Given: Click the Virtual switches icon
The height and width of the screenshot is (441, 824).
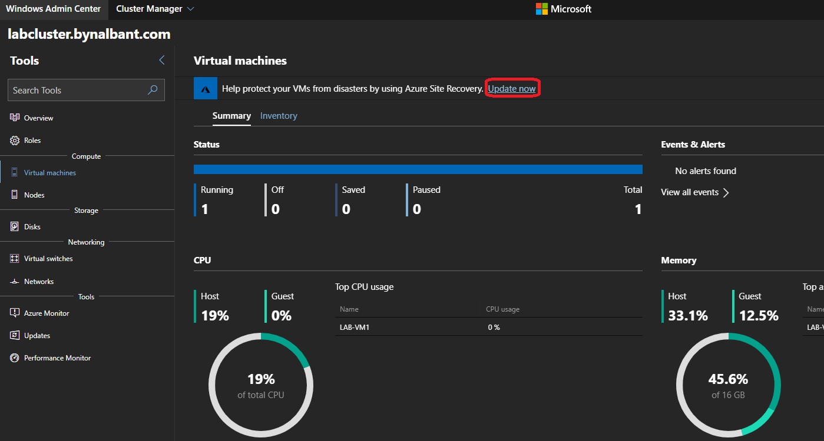Looking at the screenshot, I should (x=15, y=259).
